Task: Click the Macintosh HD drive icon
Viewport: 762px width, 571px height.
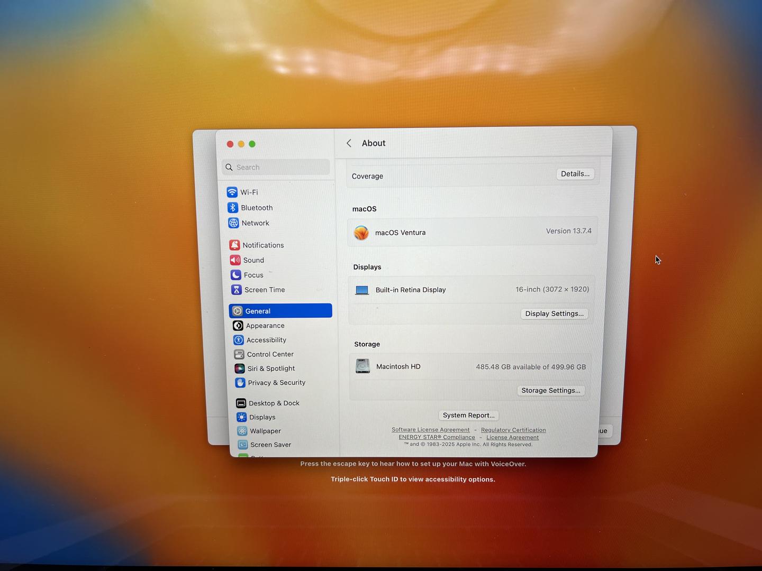Action: 362,366
